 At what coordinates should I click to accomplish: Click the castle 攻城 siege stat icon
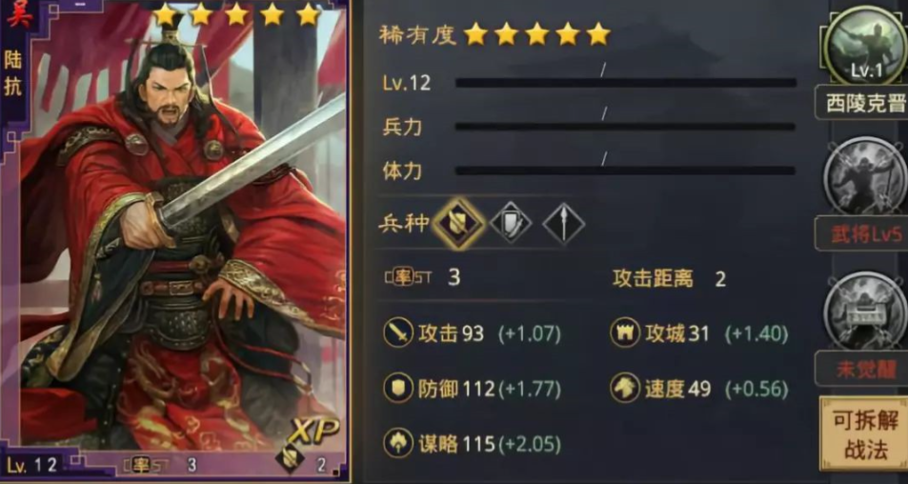pos(625,333)
